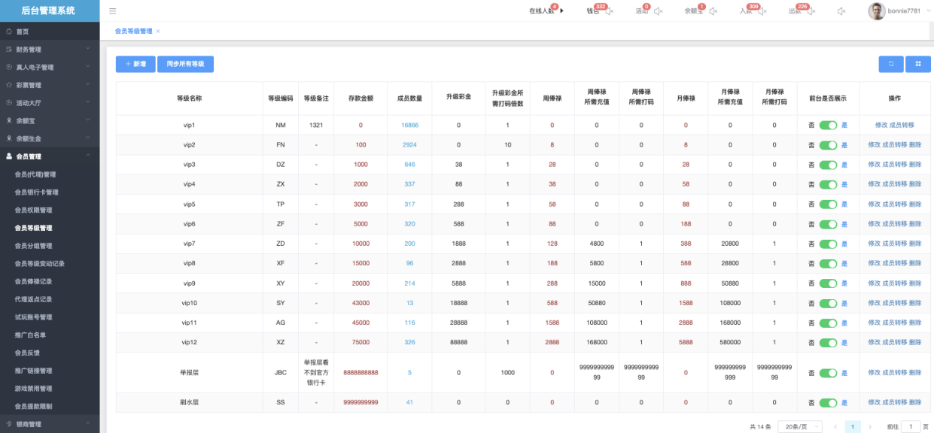
Task: Click the refresh icon button above the table
Action: pos(891,64)
